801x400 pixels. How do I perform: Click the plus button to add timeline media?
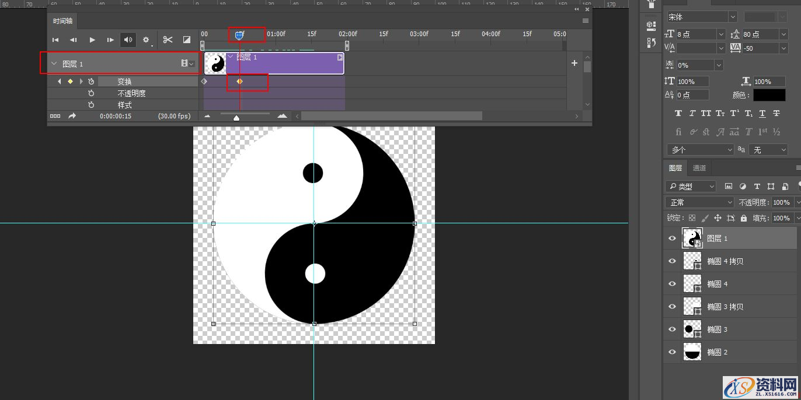[574, 63]
